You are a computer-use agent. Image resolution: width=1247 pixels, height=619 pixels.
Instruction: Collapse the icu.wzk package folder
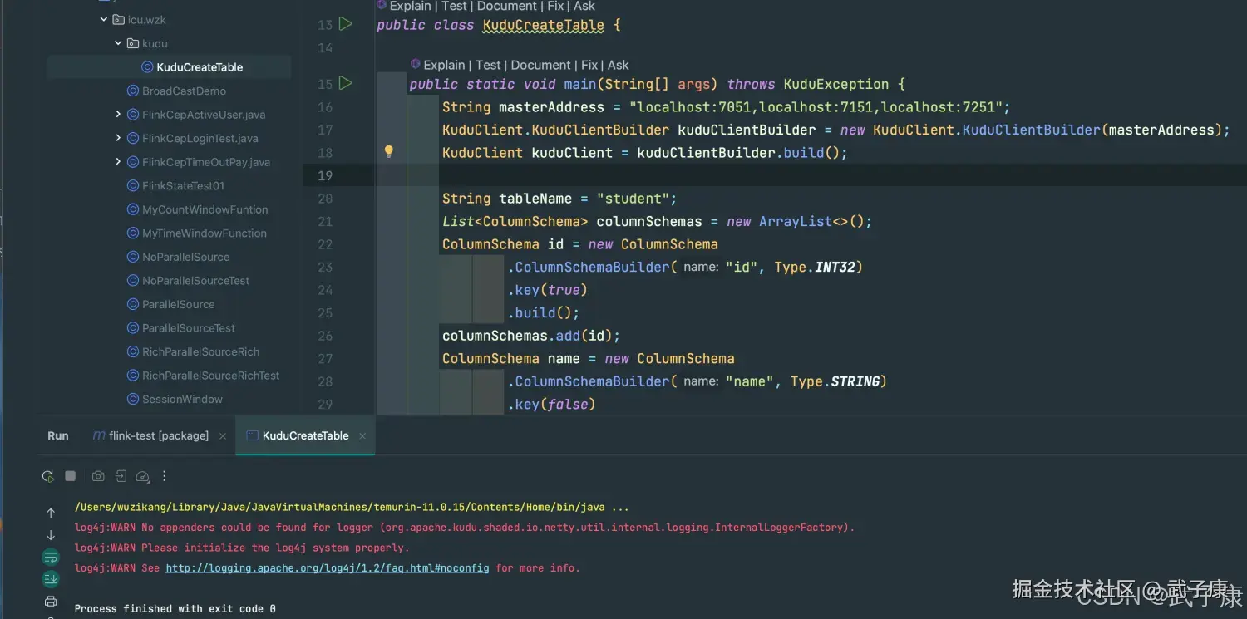click(x=103, y=19)
